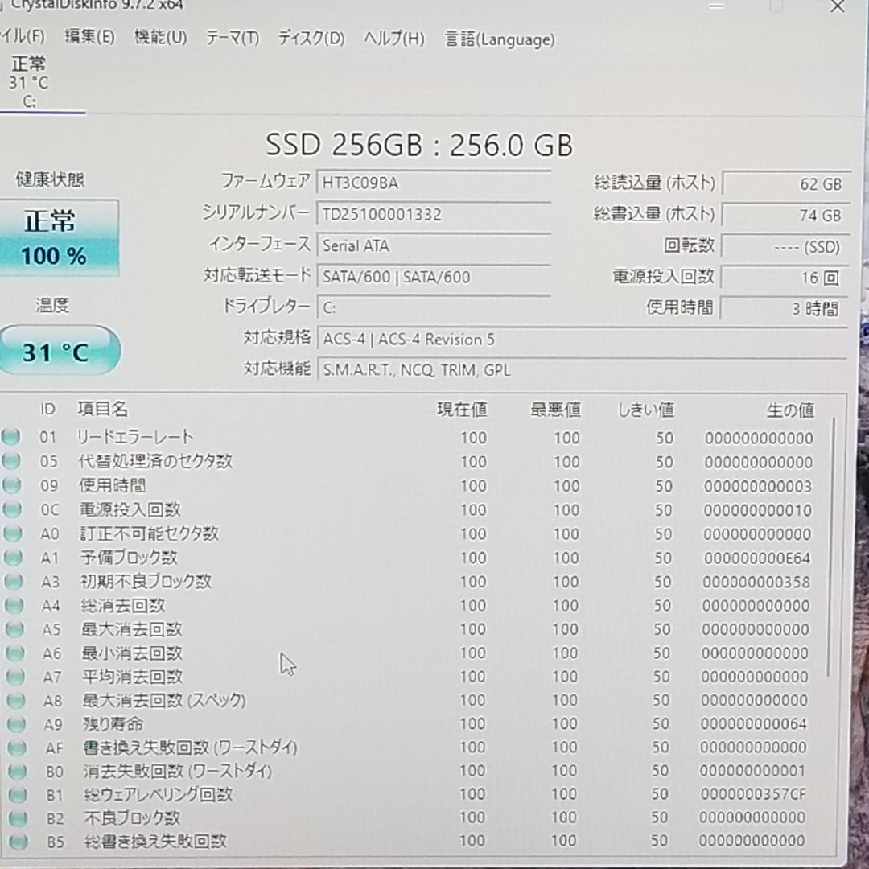Image resolution: width=869 pixels, height=869 pixels.
Task: Click the ファームウェア value field HT3C09BA
Action: coord(434,183)
